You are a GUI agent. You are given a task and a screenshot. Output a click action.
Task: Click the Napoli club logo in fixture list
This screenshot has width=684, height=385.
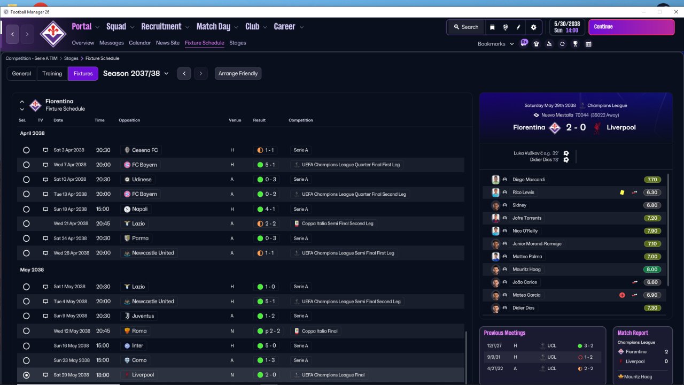point(127,209)
